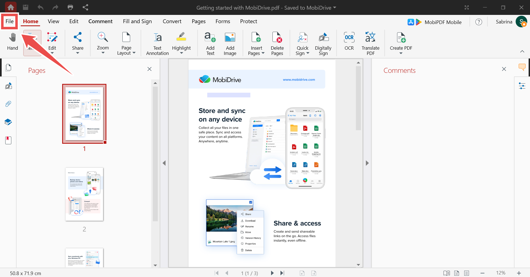Open the Attachments paperclip panel
This screenshot has height=277, width=530.
click(x=8, y=104)
